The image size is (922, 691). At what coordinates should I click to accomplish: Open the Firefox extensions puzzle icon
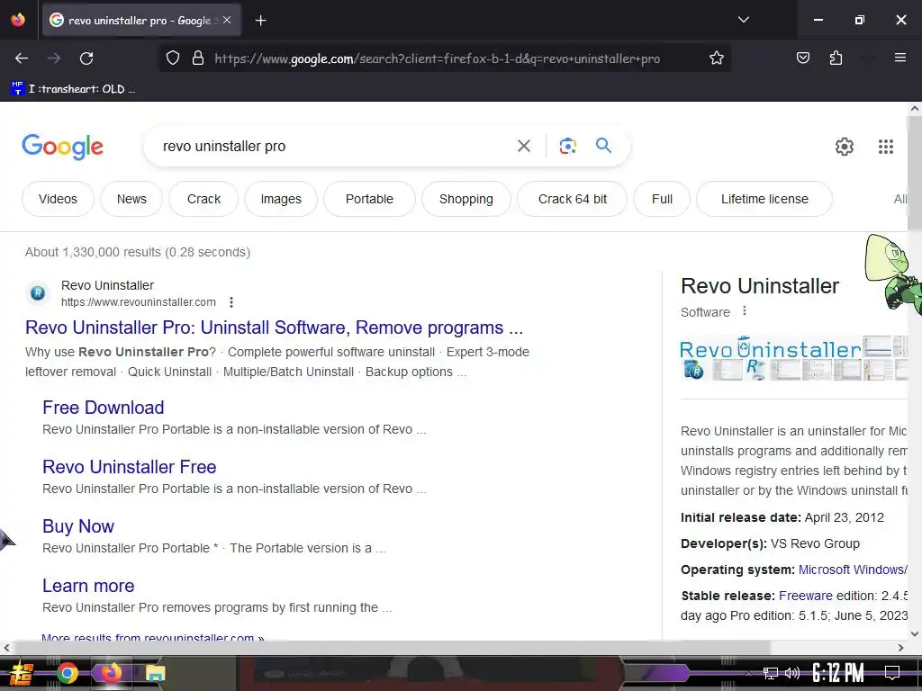pos(836,58)
